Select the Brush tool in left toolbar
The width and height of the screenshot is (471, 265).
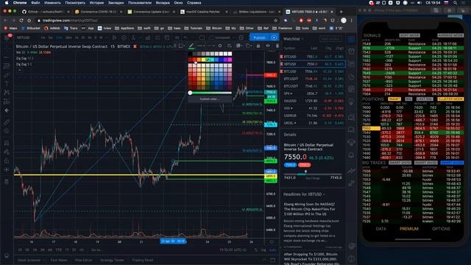click(x=7, y=75)
